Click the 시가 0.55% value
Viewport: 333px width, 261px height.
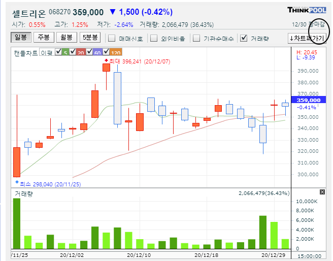coord(37,25)
